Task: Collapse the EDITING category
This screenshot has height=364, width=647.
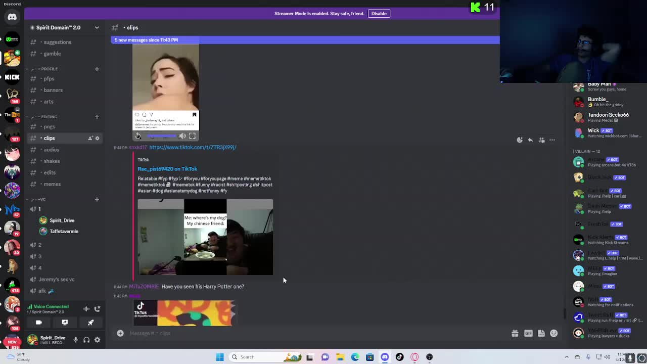Action: pyautogui.click(x=44, y=117)
